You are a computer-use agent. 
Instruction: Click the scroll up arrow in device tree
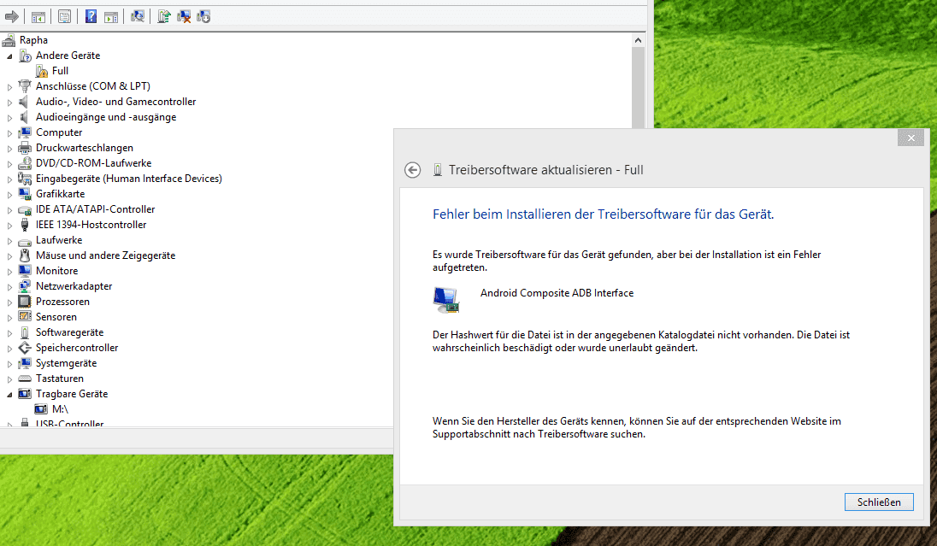(x=639, y=40)
